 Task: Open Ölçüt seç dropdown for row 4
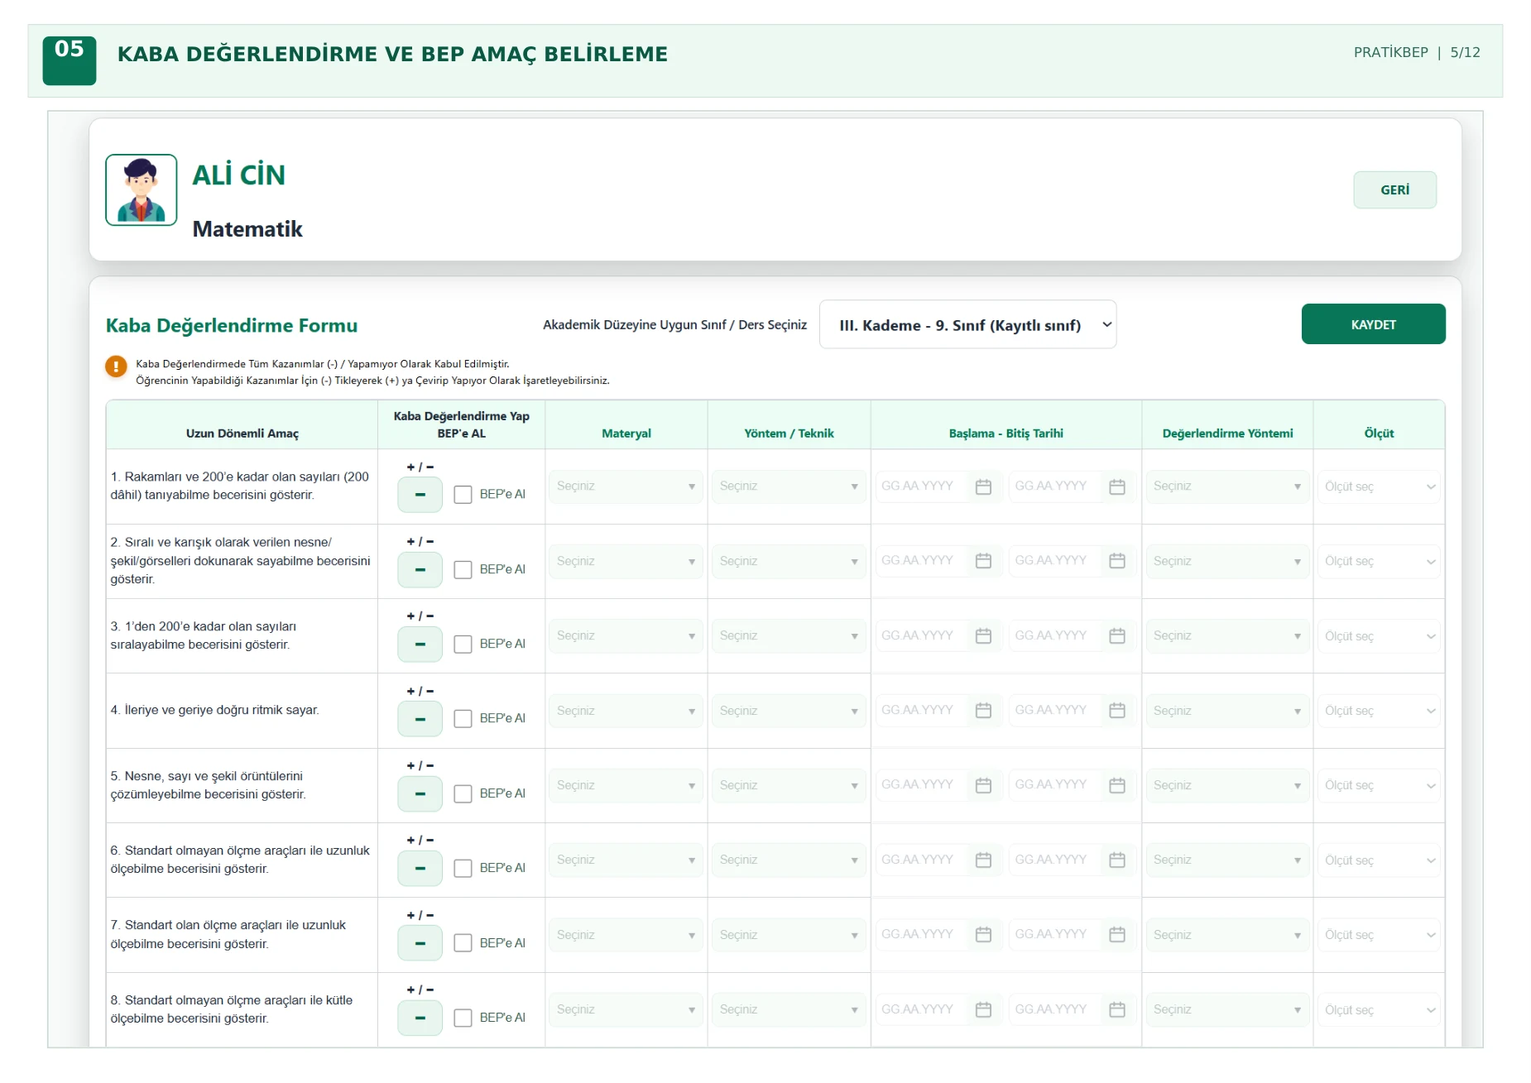1380,711
